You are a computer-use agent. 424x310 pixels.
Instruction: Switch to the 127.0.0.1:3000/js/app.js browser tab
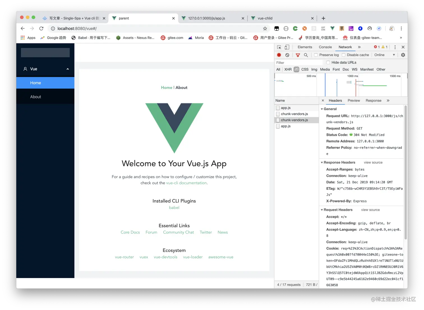[213, 18]
